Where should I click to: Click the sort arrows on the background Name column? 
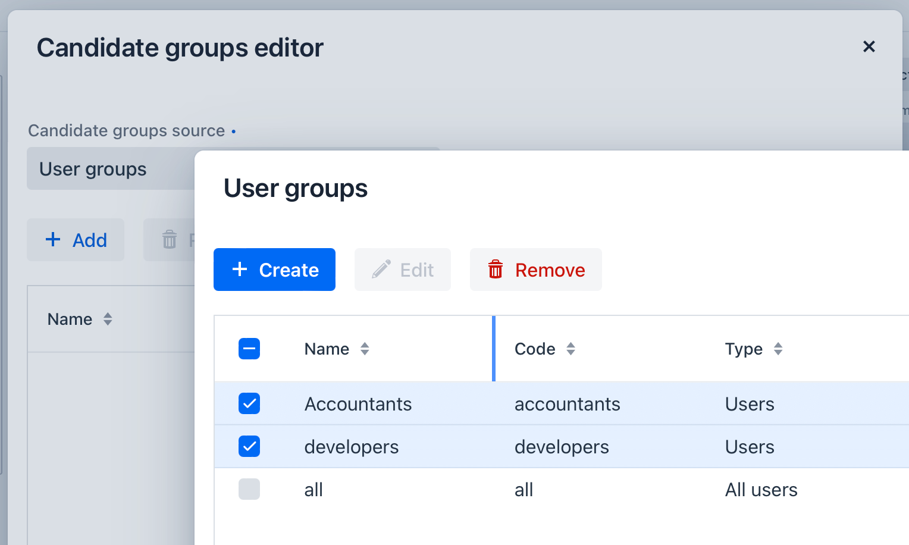pos(108,319)
